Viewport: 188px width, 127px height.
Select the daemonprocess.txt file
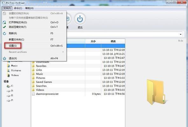(x=78, y=94)
